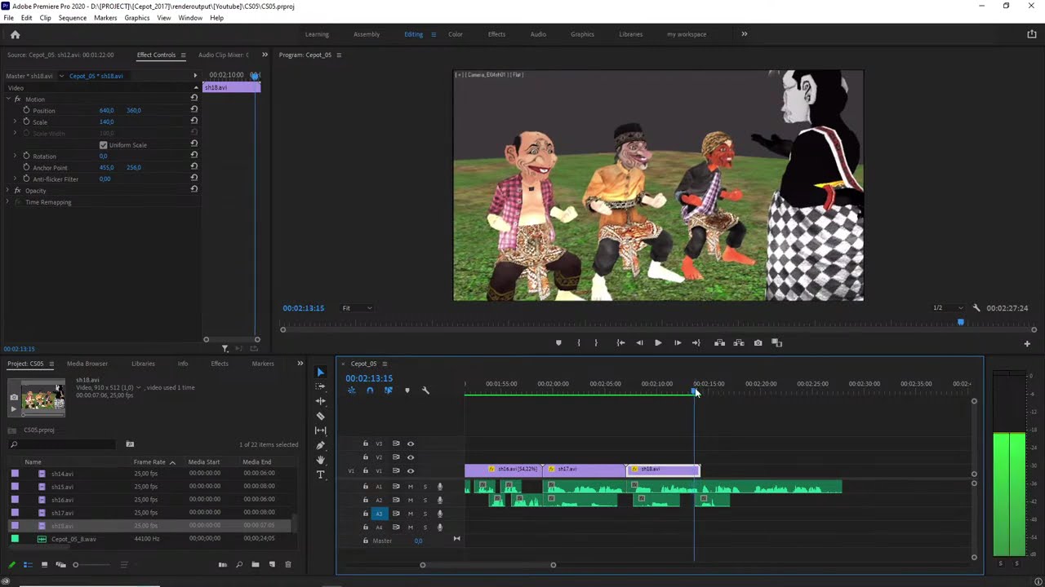This screenshot has width=1045, height=587.
Task: Go to In point in program monitor
Action: (620, 343)
